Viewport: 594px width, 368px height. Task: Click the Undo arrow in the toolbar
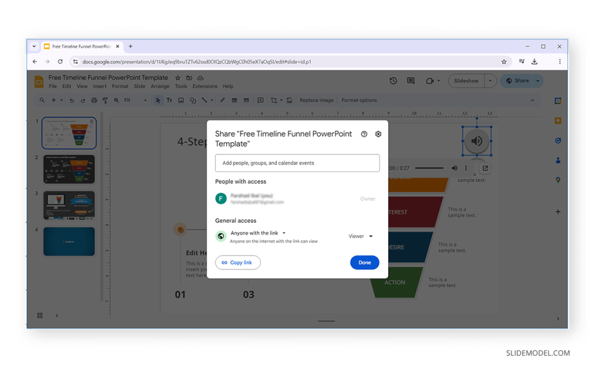click(x=71, y=100)
